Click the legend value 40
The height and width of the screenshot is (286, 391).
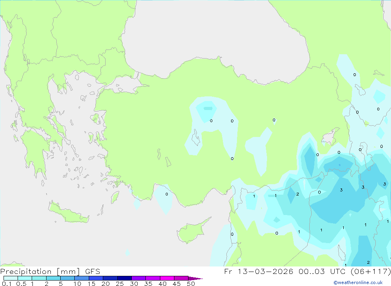pos(163,284)
